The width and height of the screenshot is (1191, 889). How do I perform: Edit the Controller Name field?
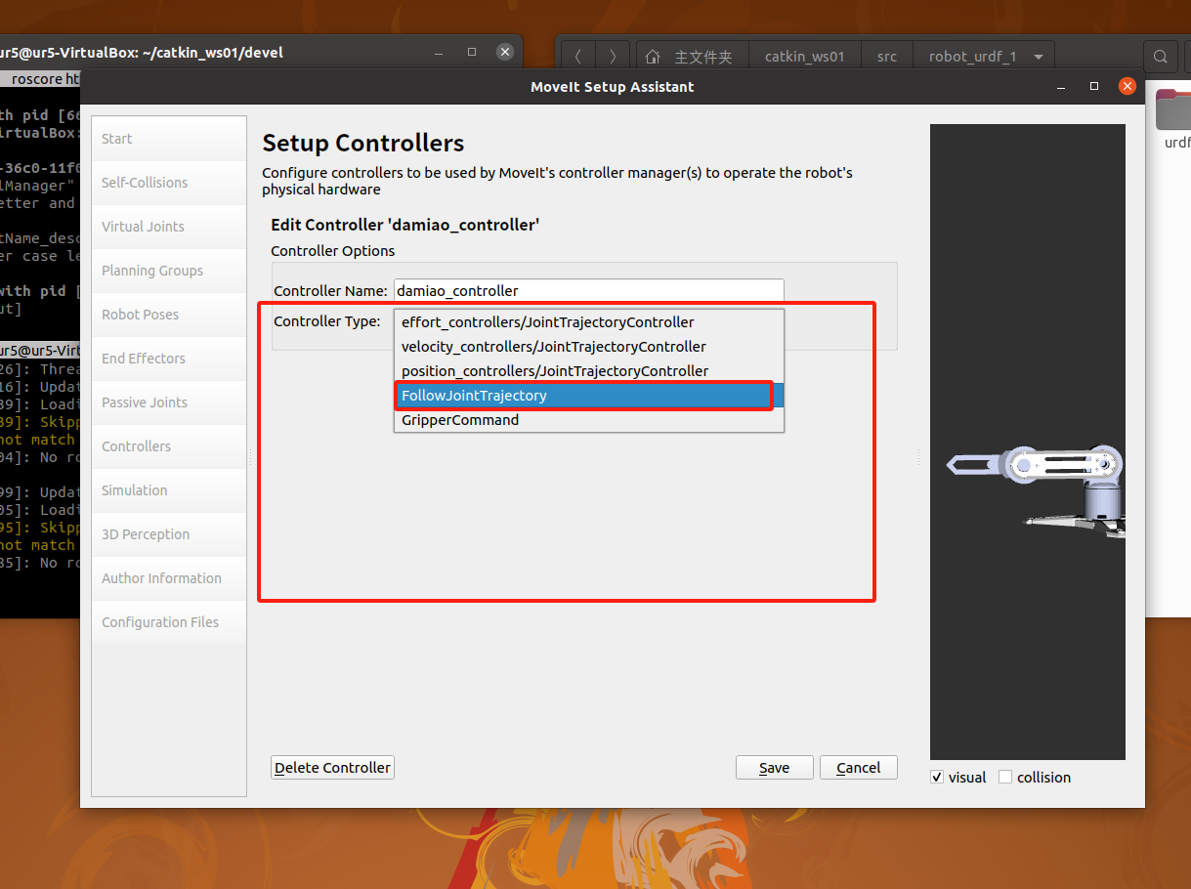click(589, 290)
